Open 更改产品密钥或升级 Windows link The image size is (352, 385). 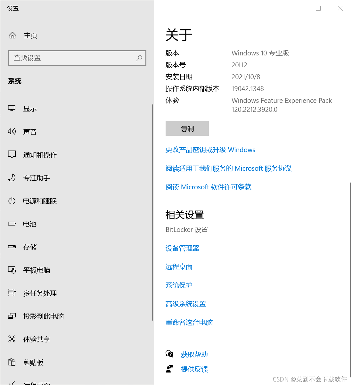pyautogui.click(x=210, y=150)
